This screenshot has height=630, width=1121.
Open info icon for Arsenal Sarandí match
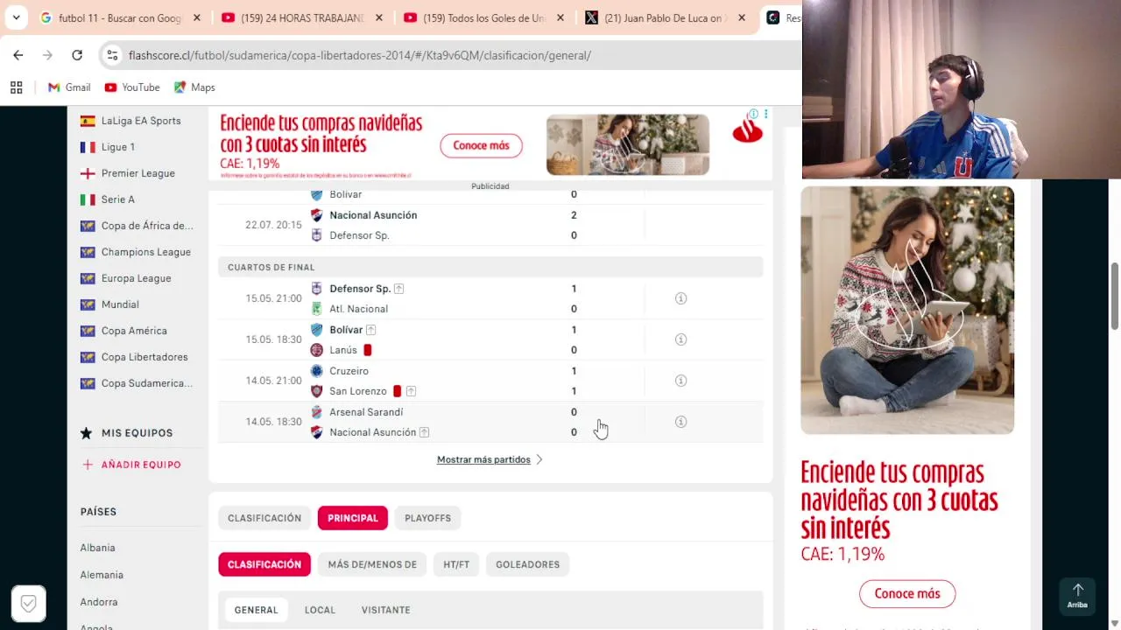680,422
